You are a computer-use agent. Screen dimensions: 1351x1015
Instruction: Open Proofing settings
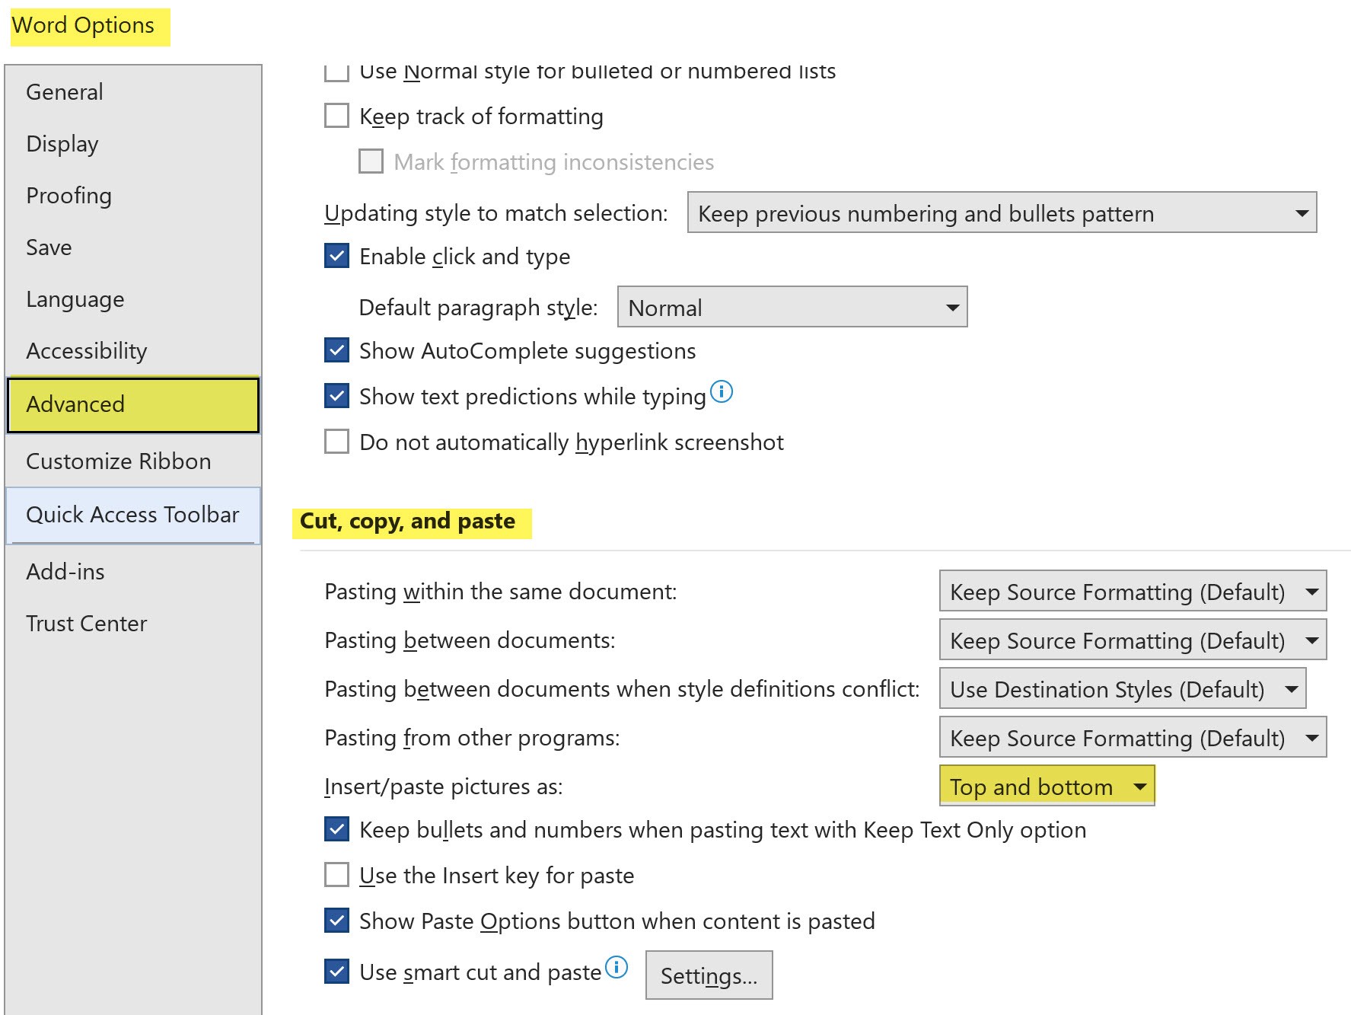(133, 196)
